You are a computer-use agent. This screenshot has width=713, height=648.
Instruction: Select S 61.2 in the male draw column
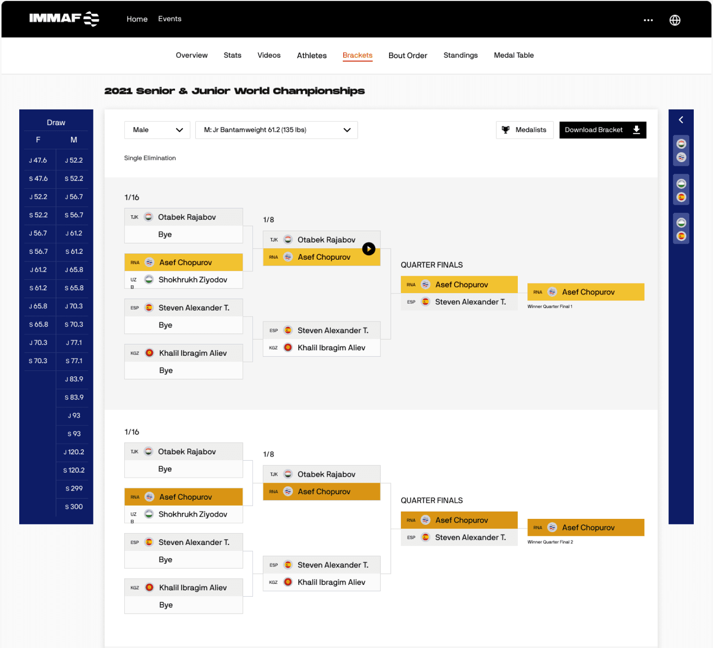(x=74, y=251)
